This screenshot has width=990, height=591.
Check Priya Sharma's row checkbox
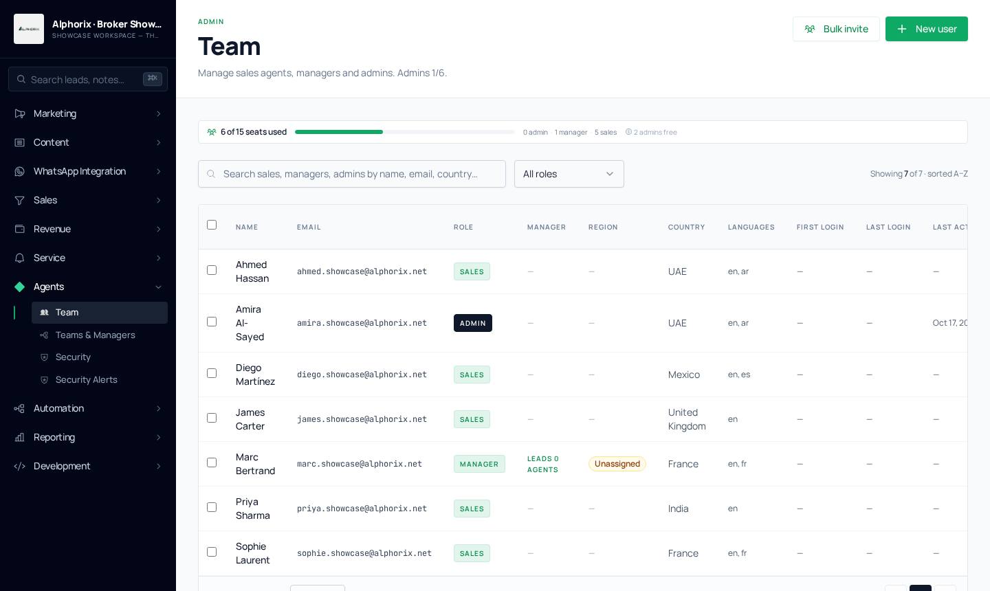[212, 507]
